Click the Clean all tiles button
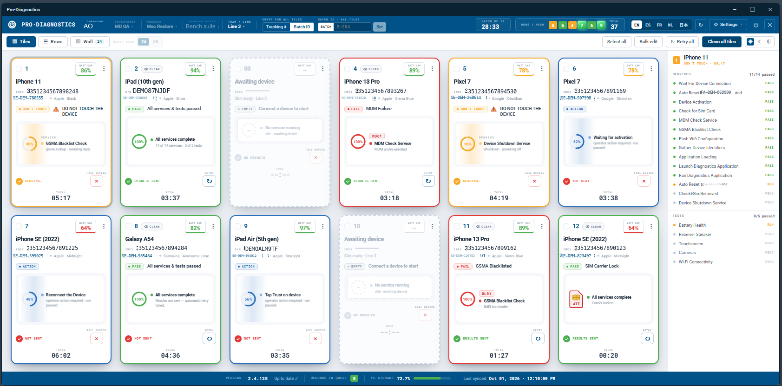Image resolution: width=782 pixels, height=386 pixels. (x=722, y=42)
